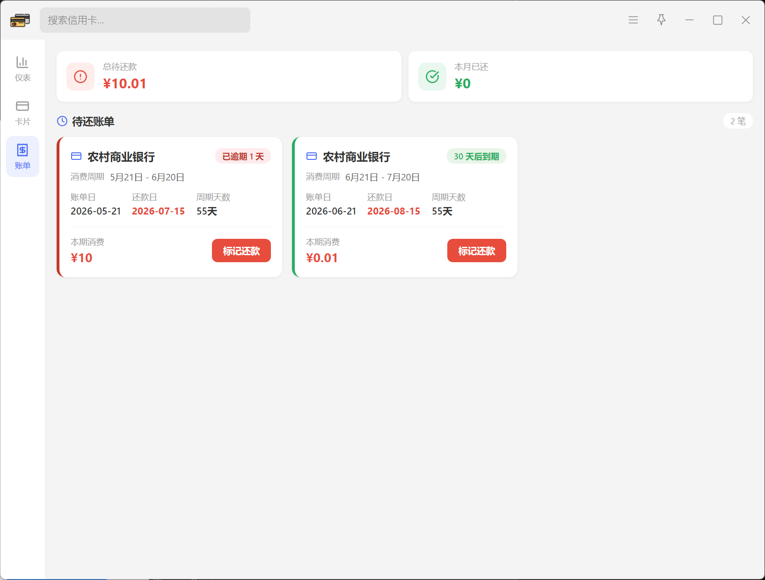Image resolution: width=765 pixels, height=580 pixels.
Task: Open the 总待还款 ¥10.01 summary card
Action: click(229, 77)
